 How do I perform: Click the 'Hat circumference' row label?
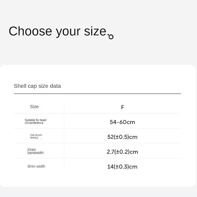click(36, 136)
